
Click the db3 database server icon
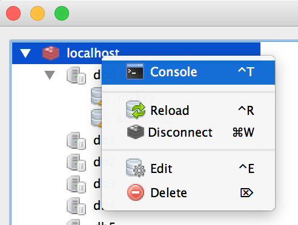point(76,184)
